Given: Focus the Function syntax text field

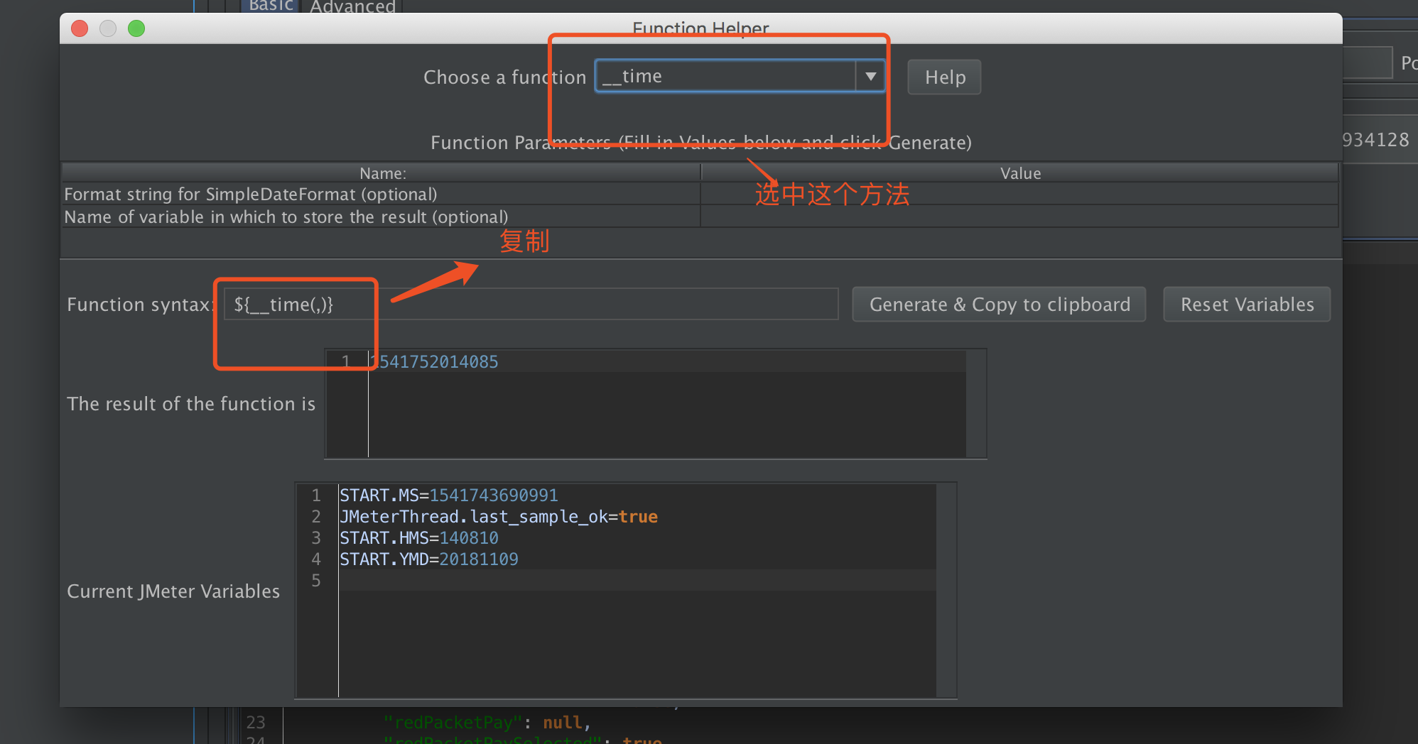Looking at the screenshot, I should pos(530,305).
